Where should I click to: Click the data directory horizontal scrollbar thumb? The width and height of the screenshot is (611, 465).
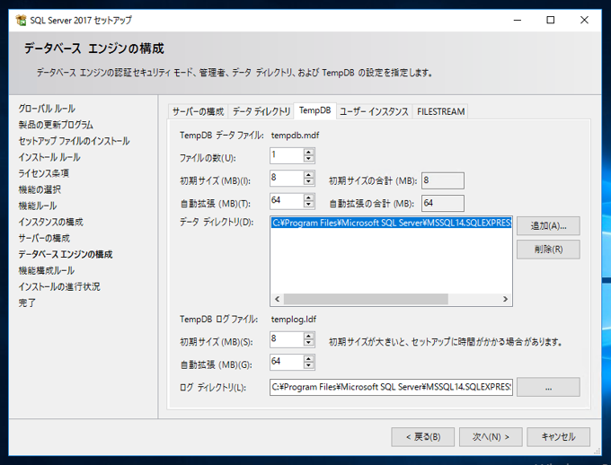[x=366, y=299]
